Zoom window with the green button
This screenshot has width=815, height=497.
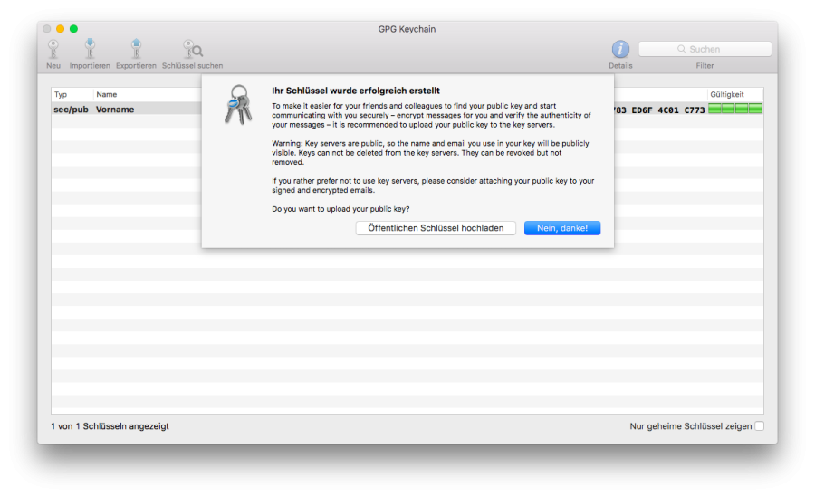(73, 29)
